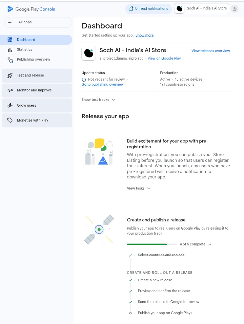Image resolution: width=244 pixels, height=324 pixels.
Task: Click the checkmark beside Preview and confirm the release
Action: [x=130, y=291]
